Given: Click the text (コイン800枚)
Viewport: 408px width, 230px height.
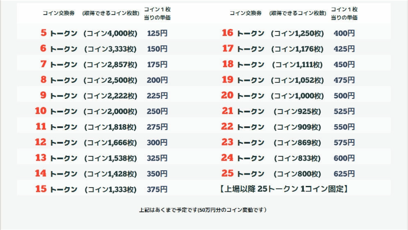Looking at the screenshot, I should 297,174.
